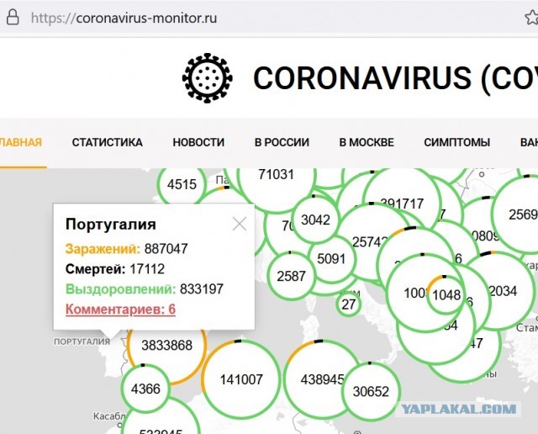
Task: Close the Португалия info popup
Action: pyautogui.click(x=240, y=224)
